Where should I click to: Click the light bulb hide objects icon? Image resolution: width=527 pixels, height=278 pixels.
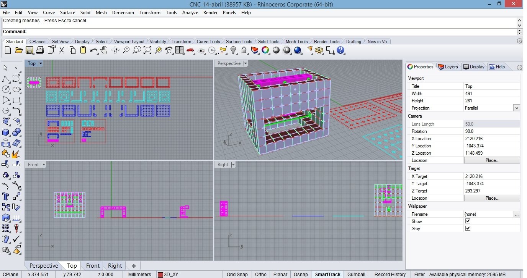click(x=233, y=50)
